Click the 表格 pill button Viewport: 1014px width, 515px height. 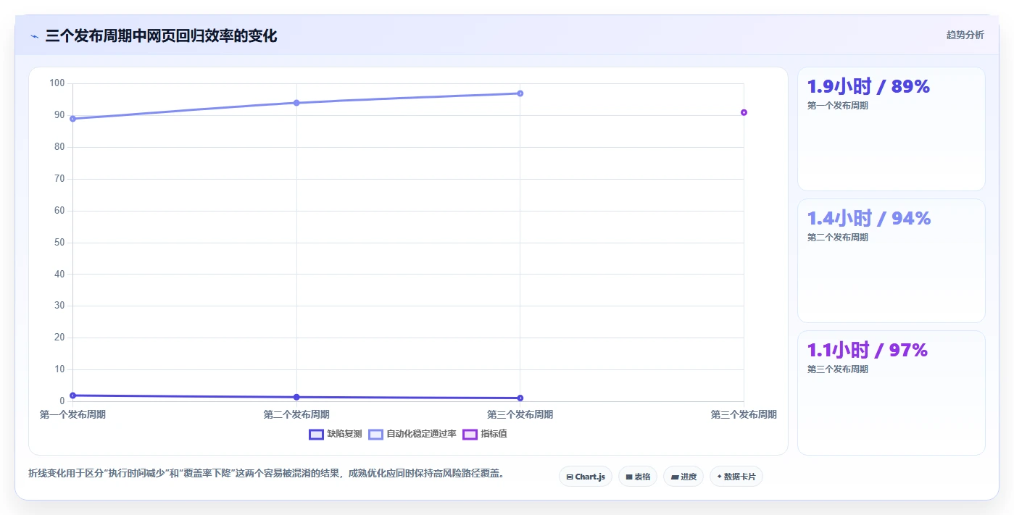coord(638,477)
